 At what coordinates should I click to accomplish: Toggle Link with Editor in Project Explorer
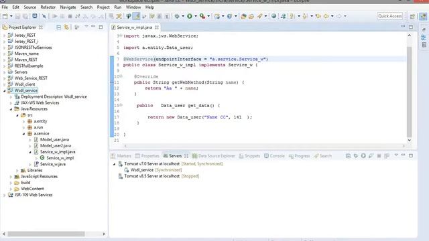pyautogui.click(x=66, y=27)
